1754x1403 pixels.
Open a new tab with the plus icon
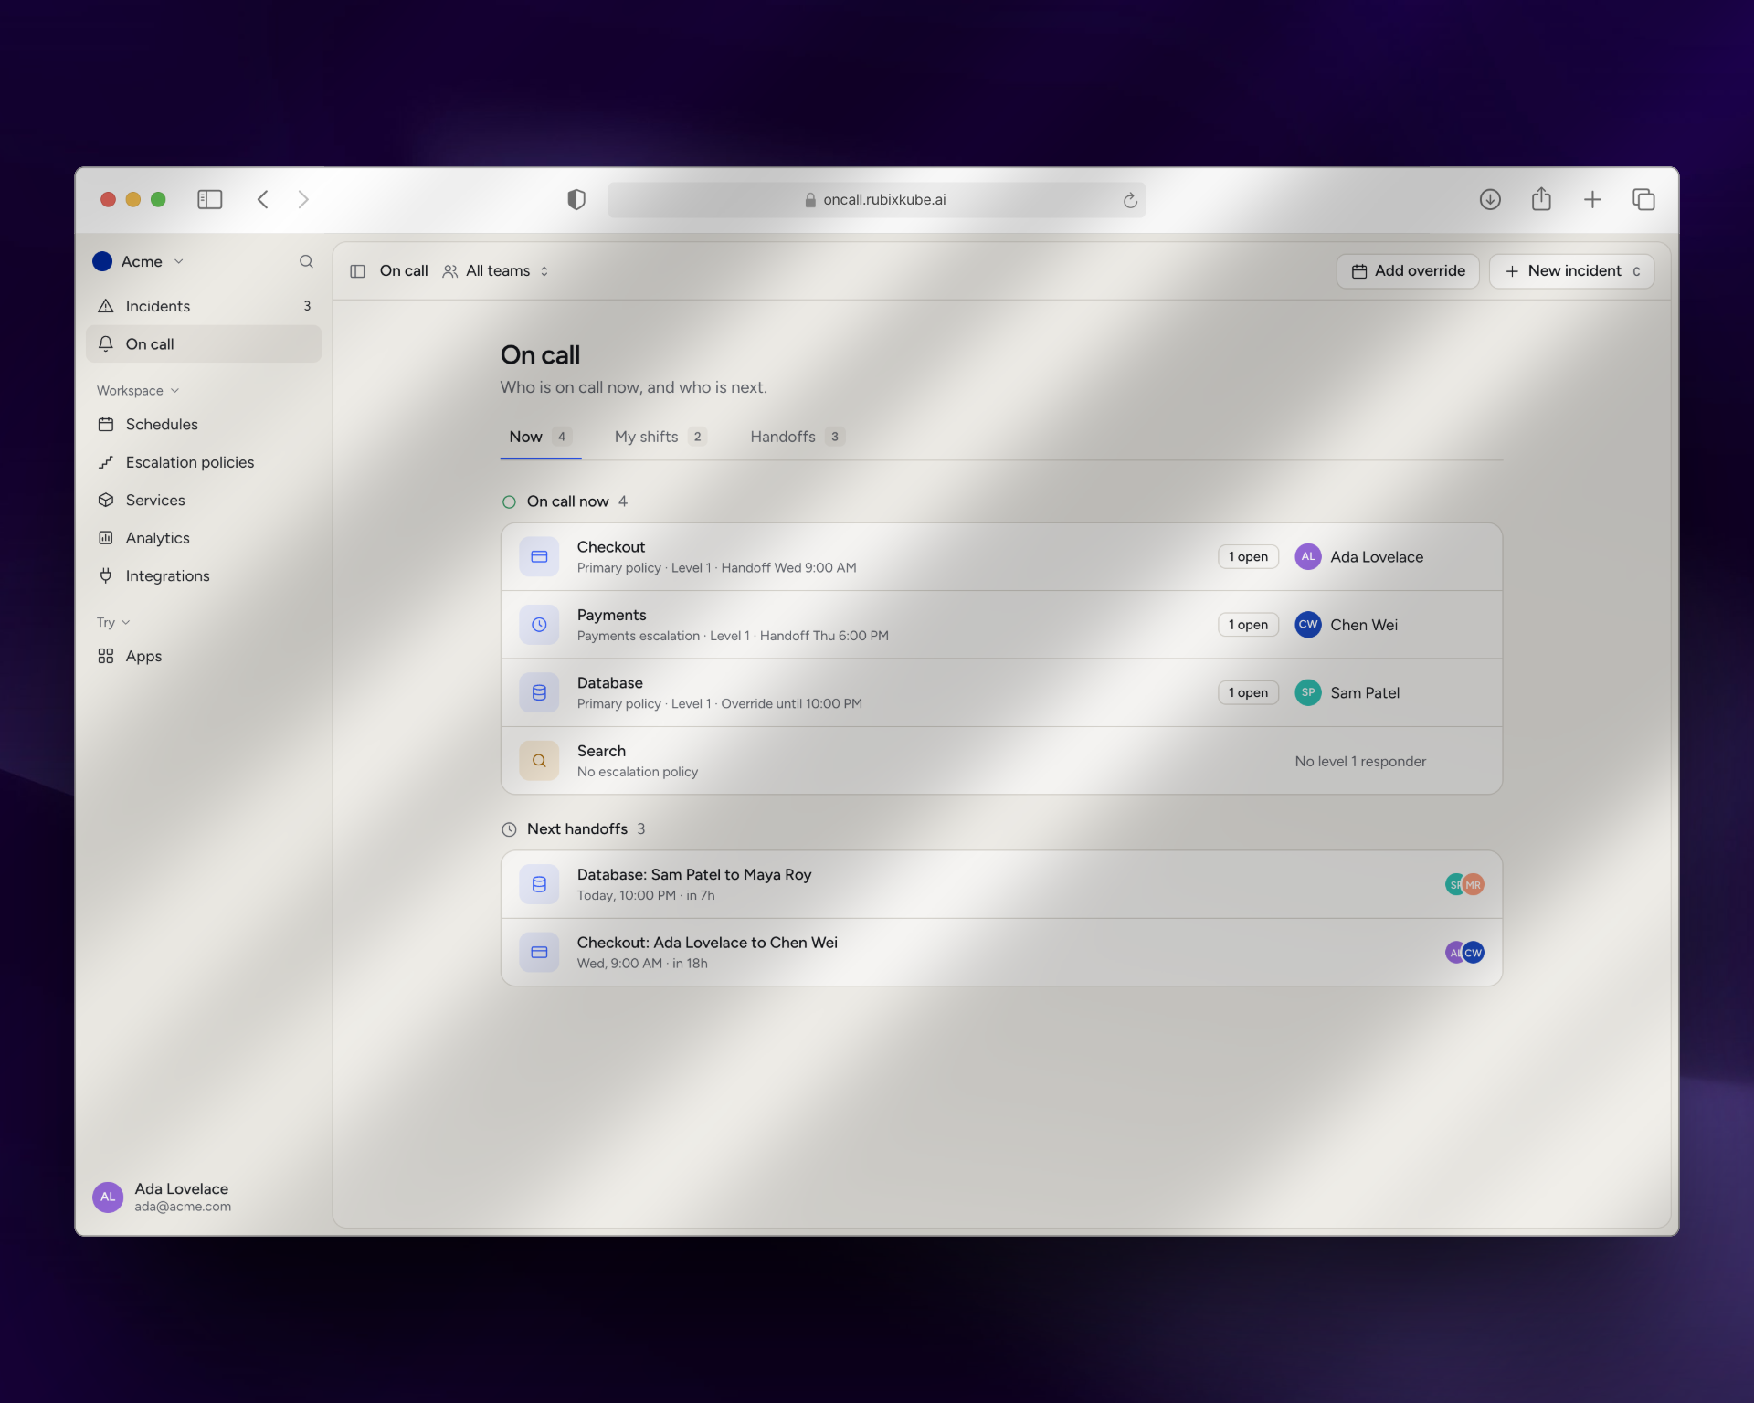coord(1592,199)
